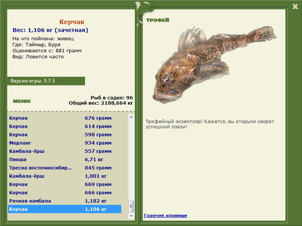Click the Версия игры: 3.7.5 bar
The height and width of the screenshot is (226, 302).
coord(46,81)
